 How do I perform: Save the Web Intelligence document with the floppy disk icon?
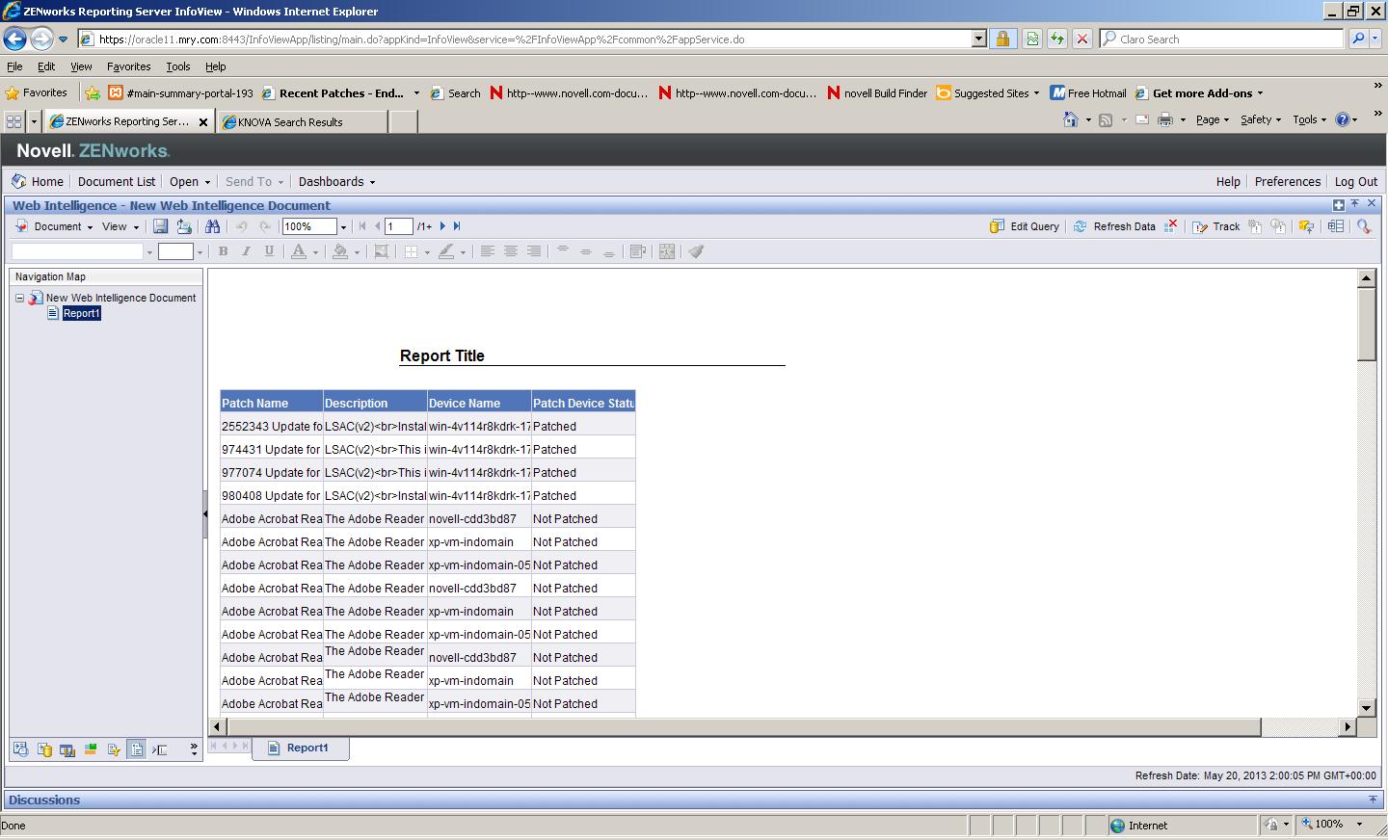pos(160,226)
